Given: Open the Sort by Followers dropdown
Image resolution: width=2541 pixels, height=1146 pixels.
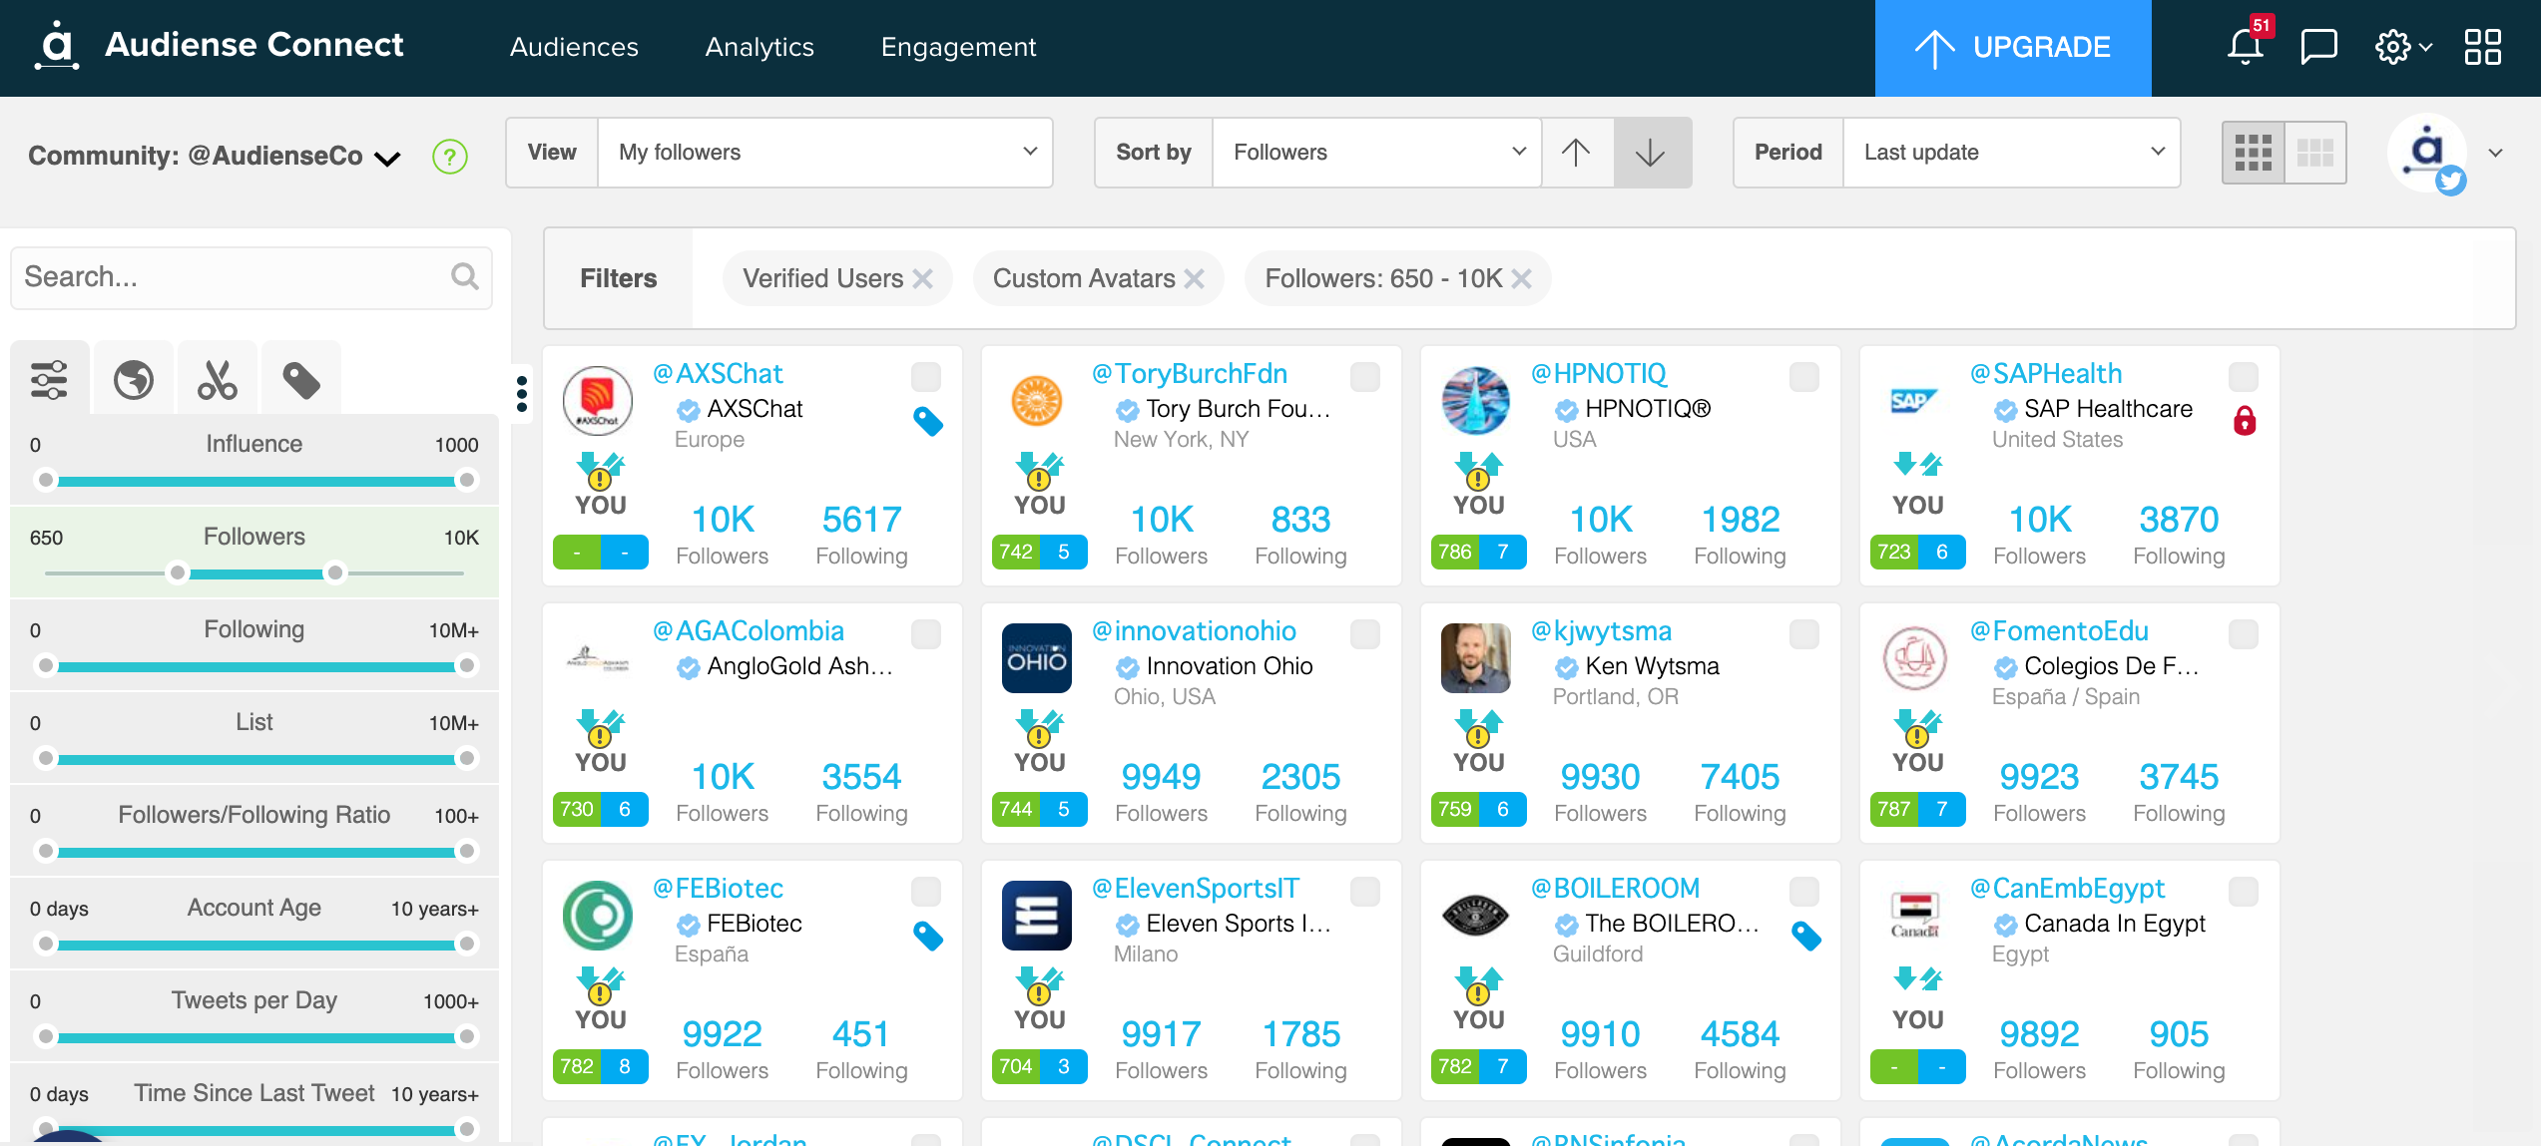Looking at the screenshot, I should [x=1377, y=153].
